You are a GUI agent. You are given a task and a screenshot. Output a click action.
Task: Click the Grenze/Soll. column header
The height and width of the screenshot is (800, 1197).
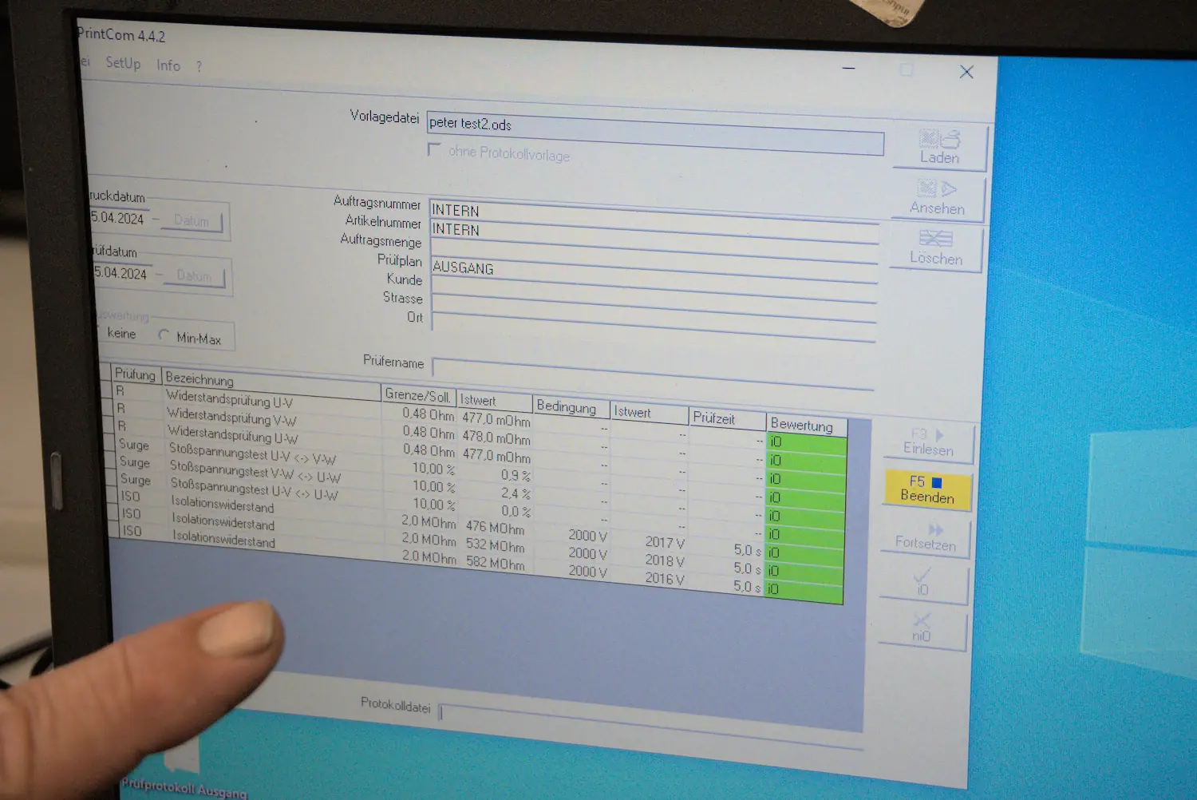(x=417, y=396)
